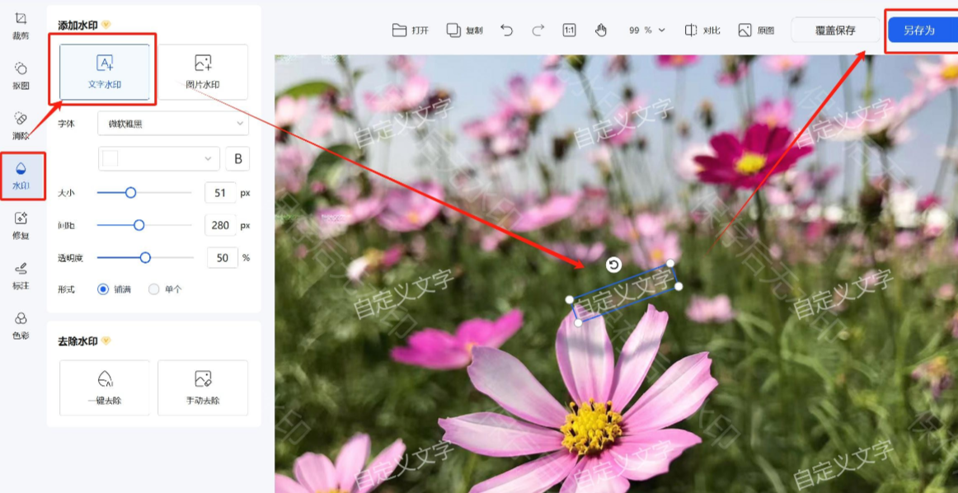Click the watermark rotate handle icon
The image size is (958, 493).
[614, 264]
